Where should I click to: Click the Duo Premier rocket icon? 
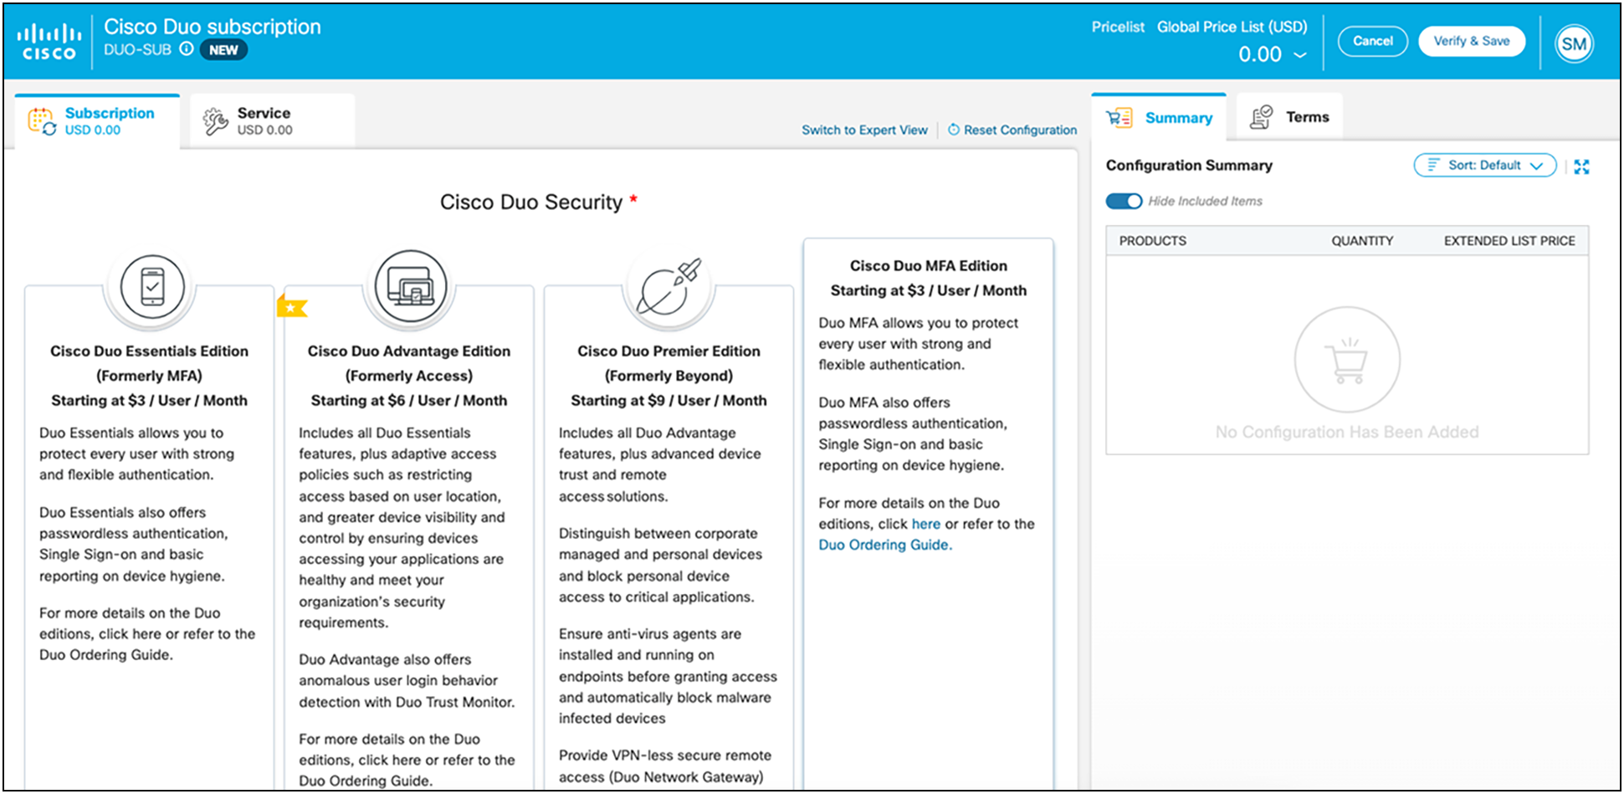669,287
